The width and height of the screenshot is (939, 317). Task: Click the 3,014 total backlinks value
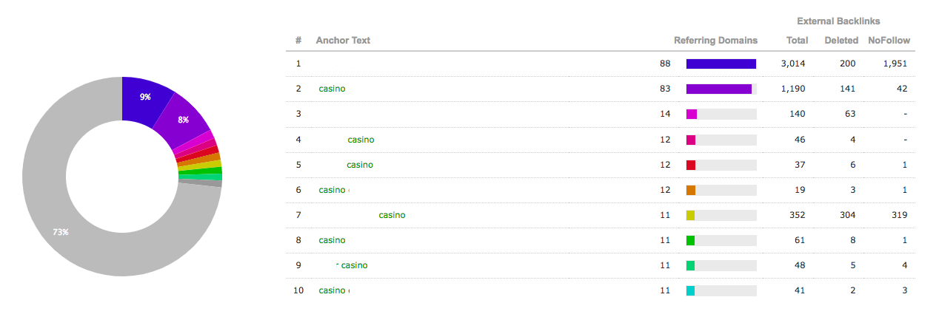click(793, 64)
